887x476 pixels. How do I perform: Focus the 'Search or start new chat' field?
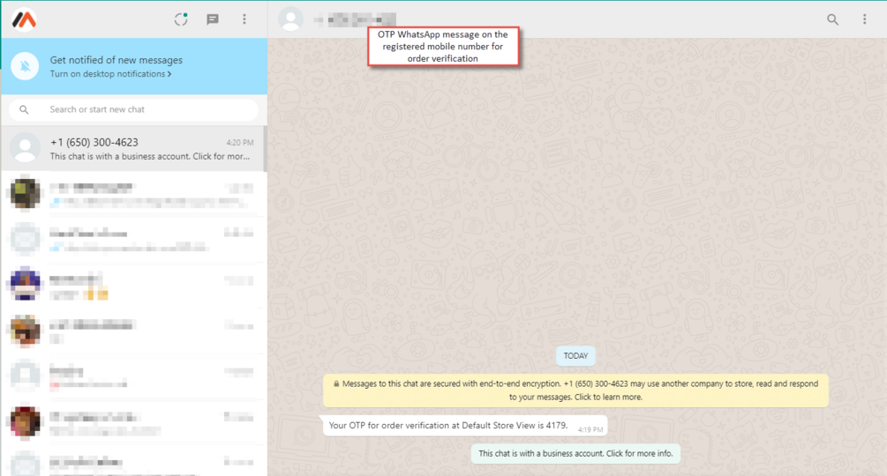coord(133,109)
